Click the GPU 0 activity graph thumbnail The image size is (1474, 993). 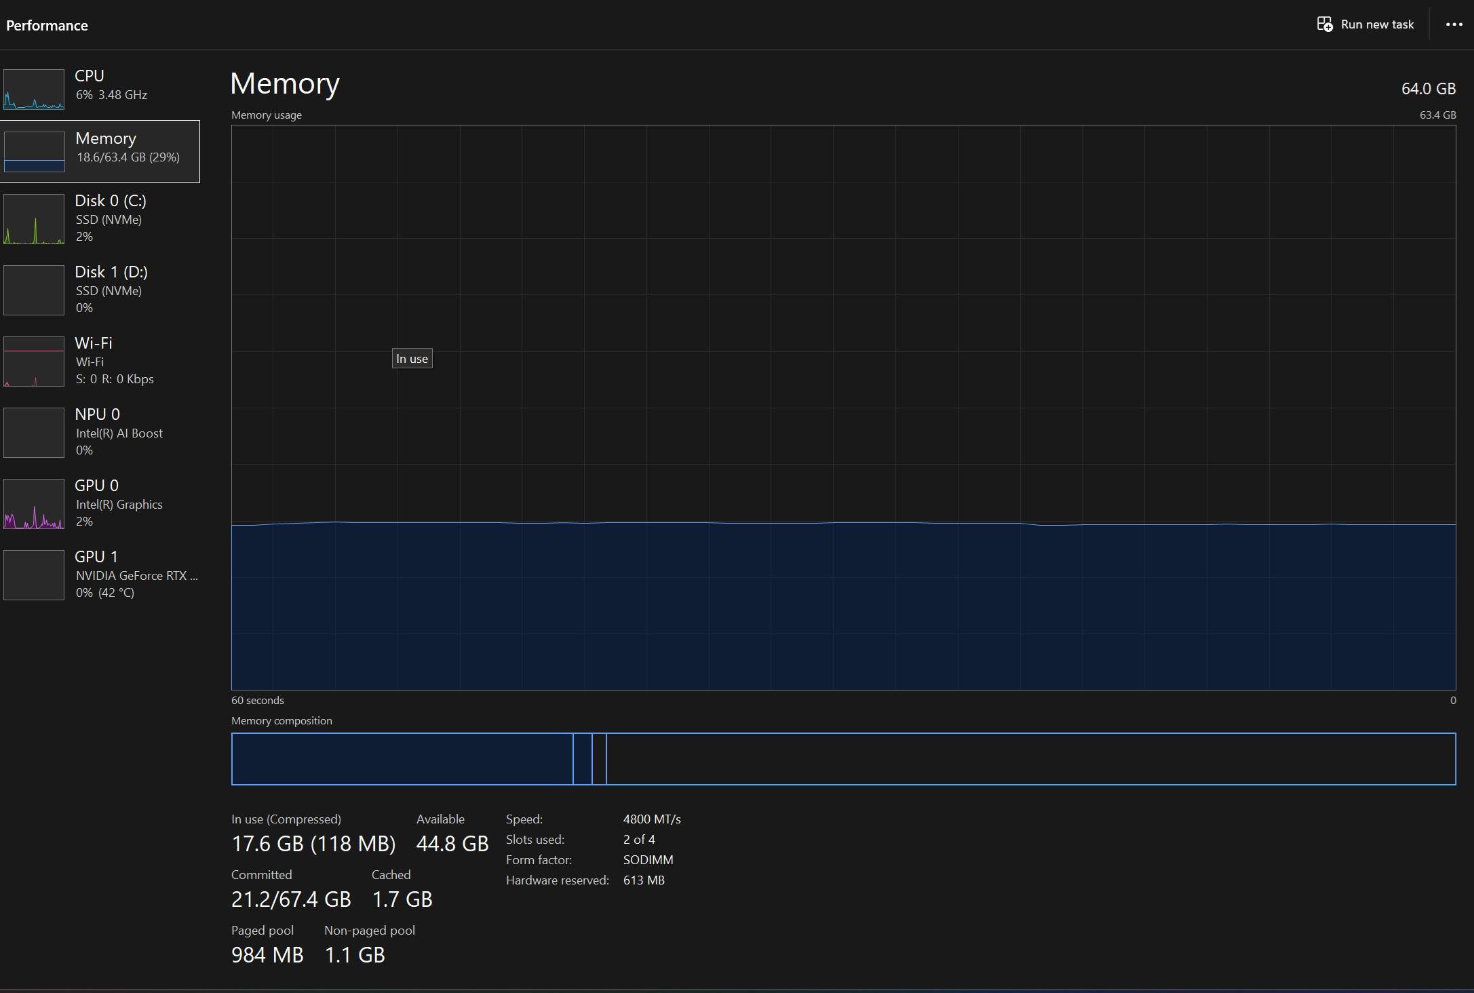tap(34, 503)
